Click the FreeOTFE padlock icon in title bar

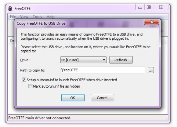coord(10,9)
